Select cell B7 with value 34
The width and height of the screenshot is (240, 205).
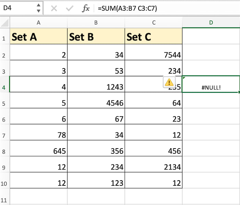(x=96, y=132)
